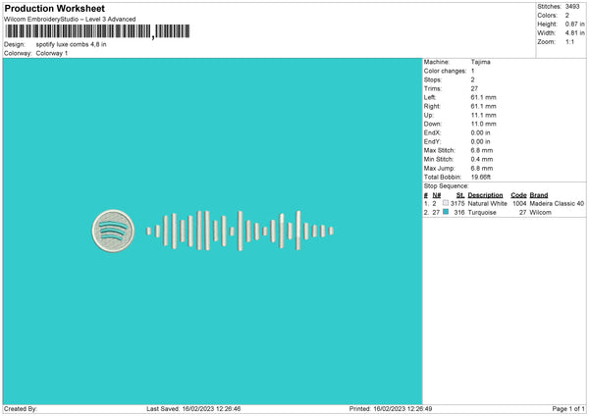Click the Page 1 of 1 indicator

568,408
